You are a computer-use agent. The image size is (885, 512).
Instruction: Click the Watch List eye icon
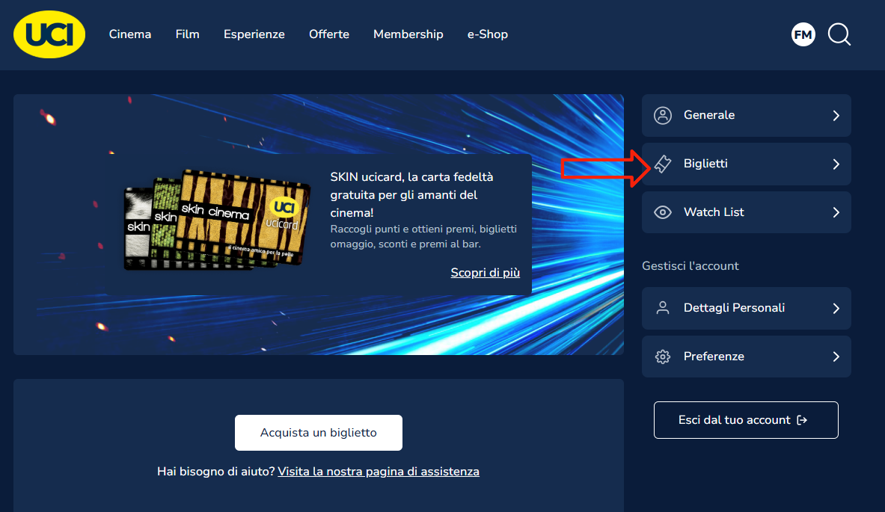coord(663,212)
